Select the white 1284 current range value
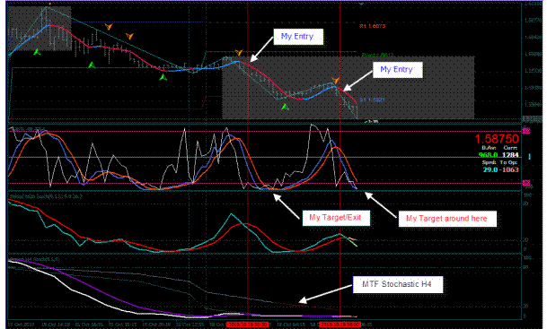The height and width of the screenshot is (329, 547). pyautogui.click(x=510, y=155)
